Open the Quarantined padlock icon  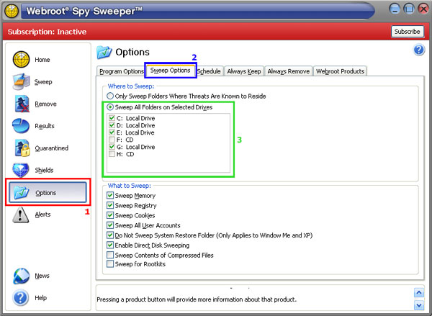coord(22,148)
